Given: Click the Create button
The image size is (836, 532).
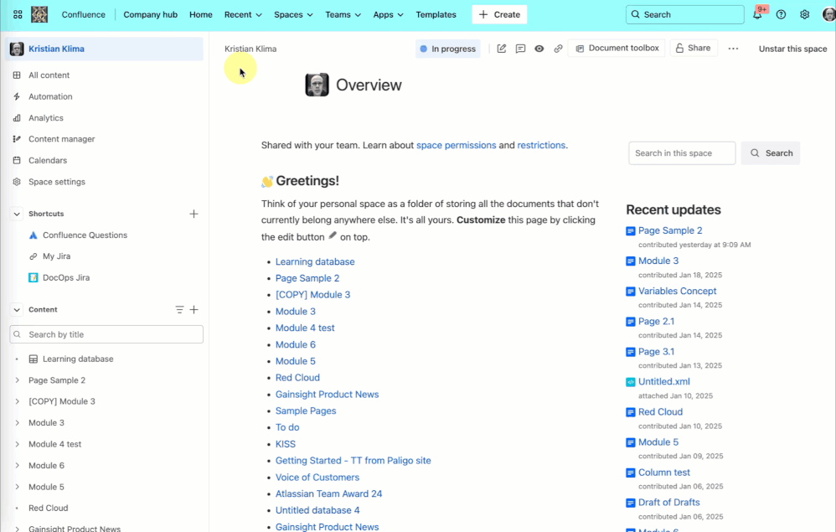Looking at the screenshot, I should coord(499,14).
